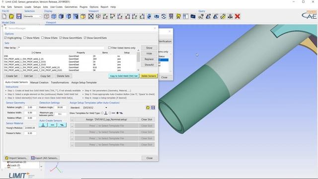
Task: Switch to the Manual Creation tab
Action: coord(39,83)
